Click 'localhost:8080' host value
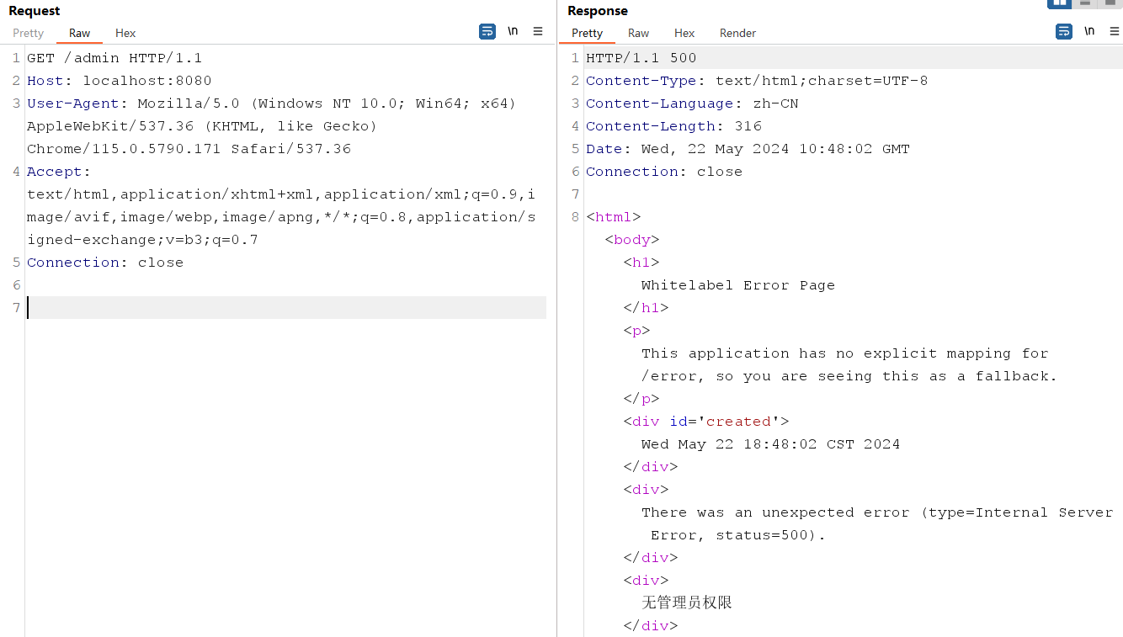The height and width of the screenshot is (637, 1123). [147, 81]
